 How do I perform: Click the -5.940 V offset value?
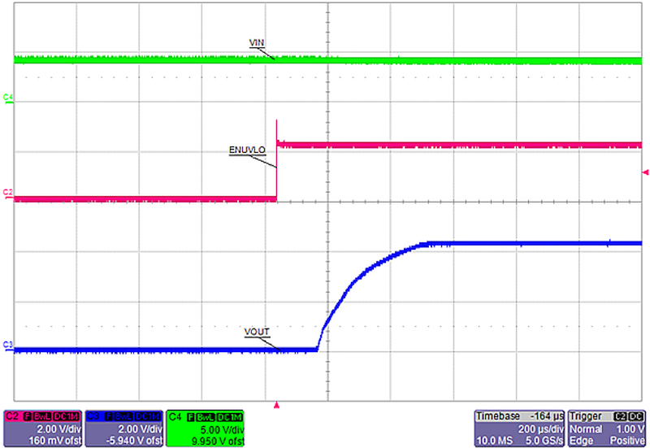pos(133,441)
